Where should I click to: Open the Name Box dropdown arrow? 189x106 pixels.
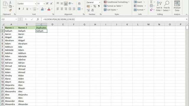pyautogui.click(x=16, y=19)
